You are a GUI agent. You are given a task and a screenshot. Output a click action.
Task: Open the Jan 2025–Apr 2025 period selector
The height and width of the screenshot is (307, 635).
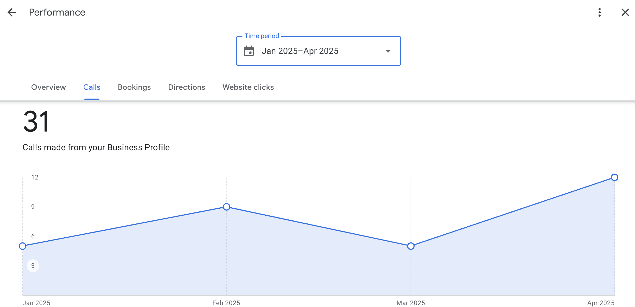tap(318, 51)
